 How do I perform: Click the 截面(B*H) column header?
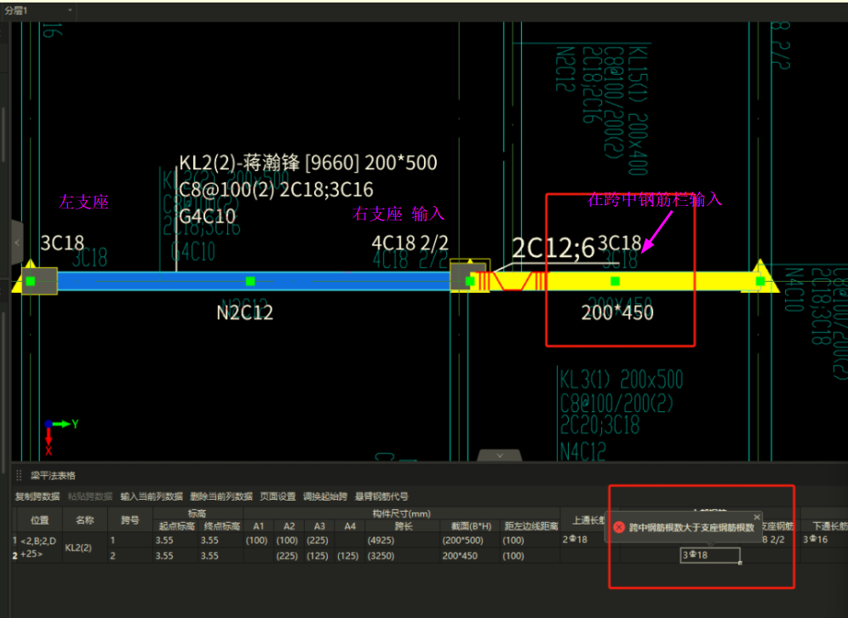[x=471, y=526]
